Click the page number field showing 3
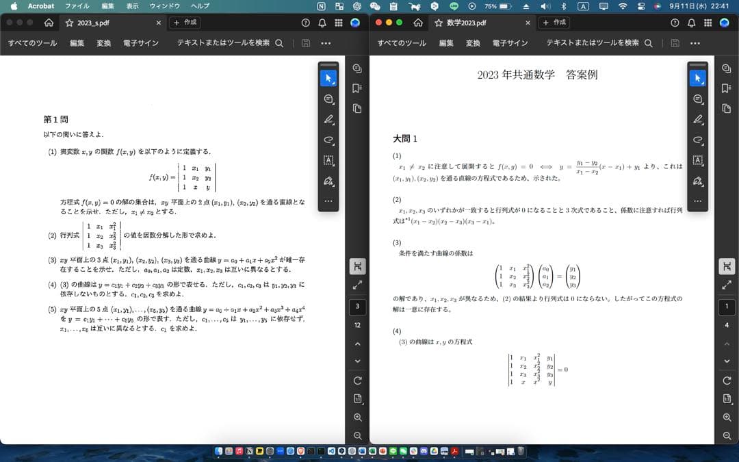Screen dimensions: 739x462 coord(356,307)
